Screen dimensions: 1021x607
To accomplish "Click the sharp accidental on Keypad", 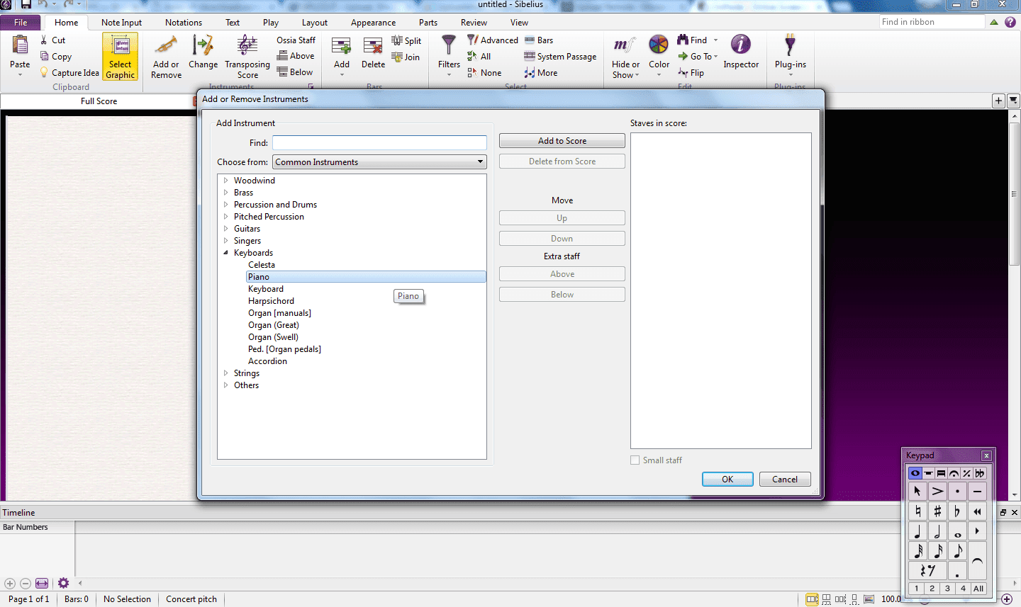I will 937,511.
